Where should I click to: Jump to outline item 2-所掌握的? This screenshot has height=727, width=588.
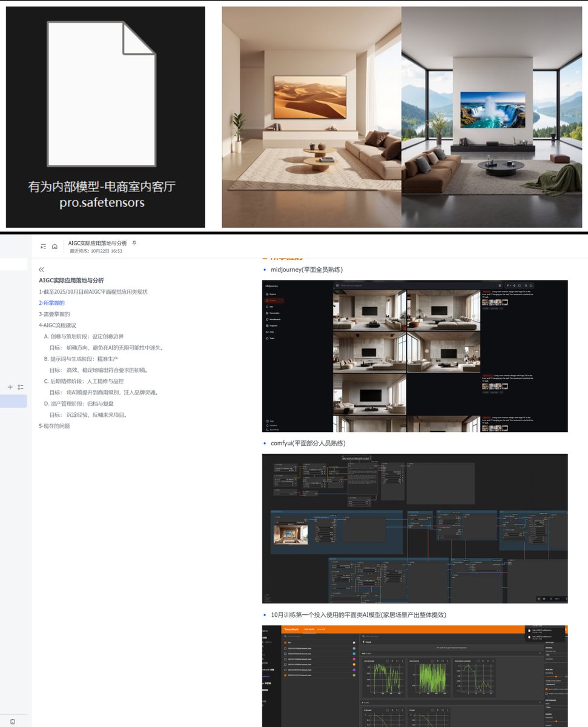pos(51,303)
